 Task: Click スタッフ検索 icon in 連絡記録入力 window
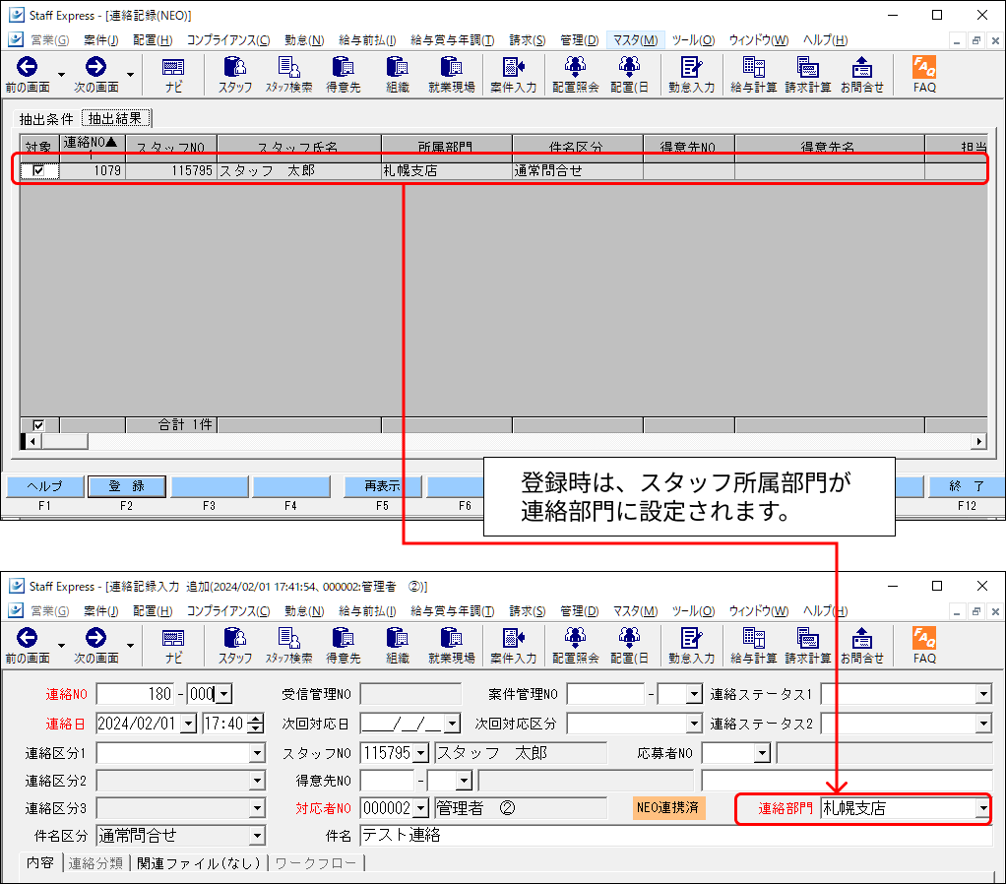[x=288, y=646]
